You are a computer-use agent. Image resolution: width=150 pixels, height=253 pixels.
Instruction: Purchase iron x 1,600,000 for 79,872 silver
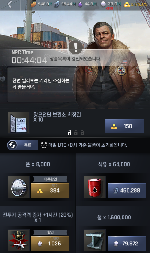[x=127, y=244]
